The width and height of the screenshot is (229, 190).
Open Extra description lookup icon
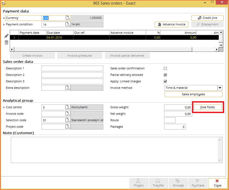tap(68, 88)
